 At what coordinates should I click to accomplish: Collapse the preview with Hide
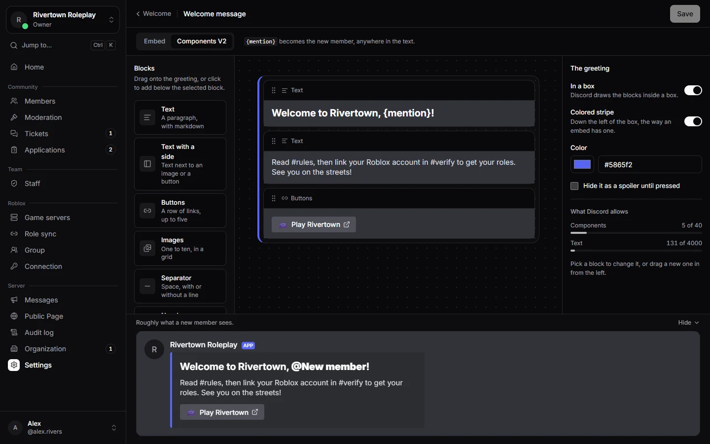(688, 323)
